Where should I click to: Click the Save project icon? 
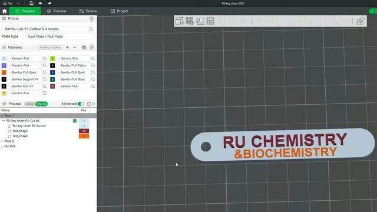[x=31, y=4]
